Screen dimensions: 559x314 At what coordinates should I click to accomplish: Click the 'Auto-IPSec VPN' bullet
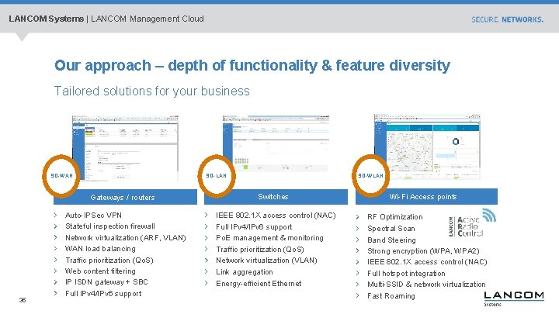pos(93,215)
